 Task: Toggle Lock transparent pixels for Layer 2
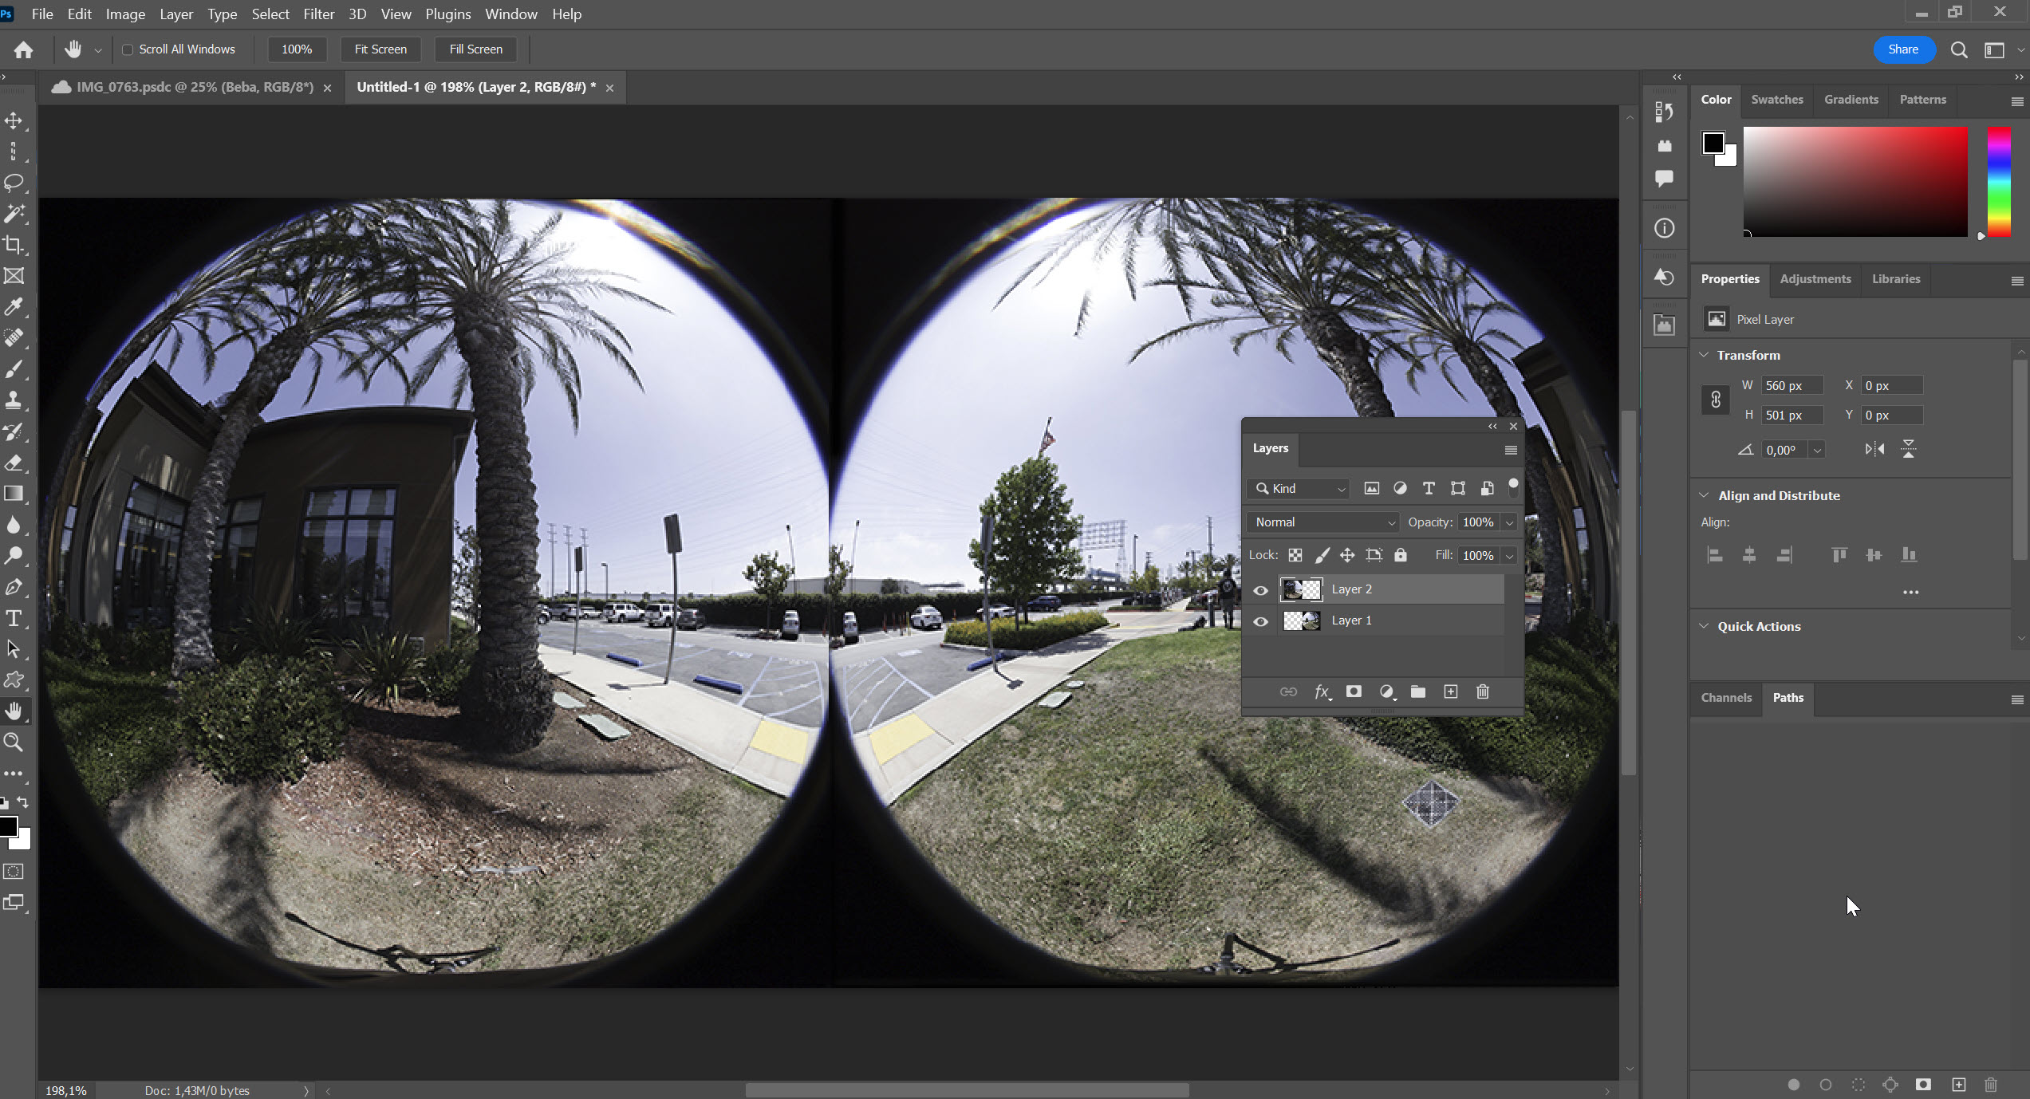pyautogui.click(x=1295, y=555)
